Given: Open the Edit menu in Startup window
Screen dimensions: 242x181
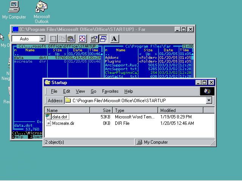Looking at the screenshot, I should click(67, 91).
